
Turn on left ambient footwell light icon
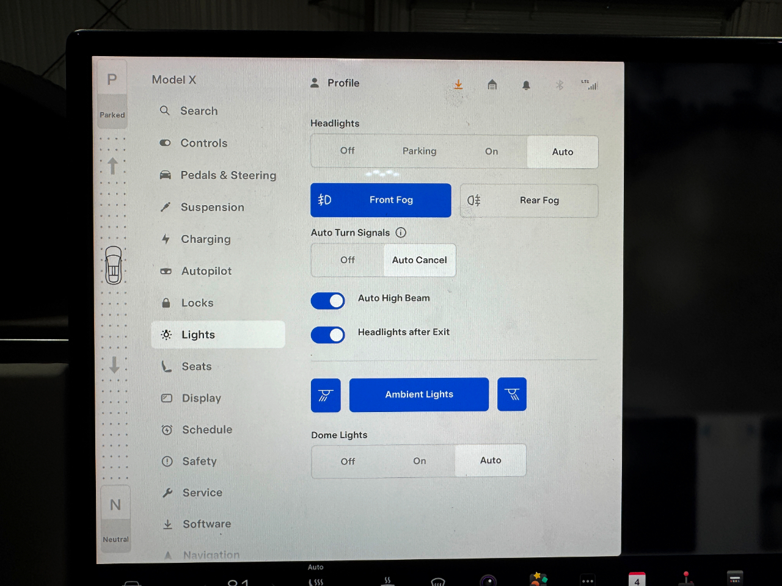(326, 395)
